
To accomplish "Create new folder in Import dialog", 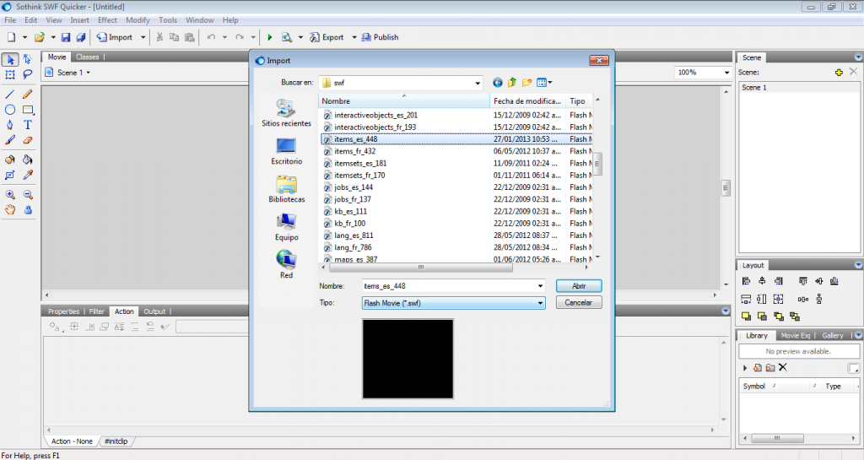I will pos(526,83).
